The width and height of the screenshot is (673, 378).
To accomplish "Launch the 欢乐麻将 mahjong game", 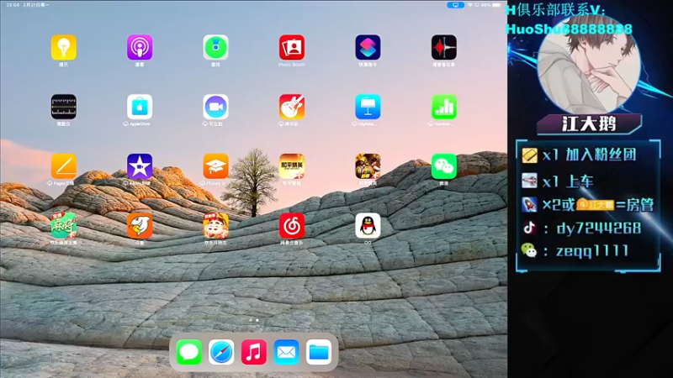I will pos(64,225).
